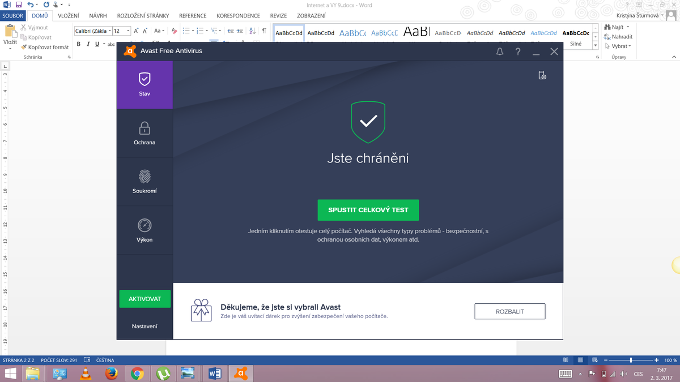Screen dimensions: 680x382
Task: Expand the font size dropdown
Action: (128, 31)
